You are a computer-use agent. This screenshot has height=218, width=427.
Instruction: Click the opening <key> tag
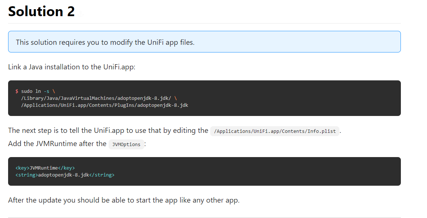(x=22, y=168)
